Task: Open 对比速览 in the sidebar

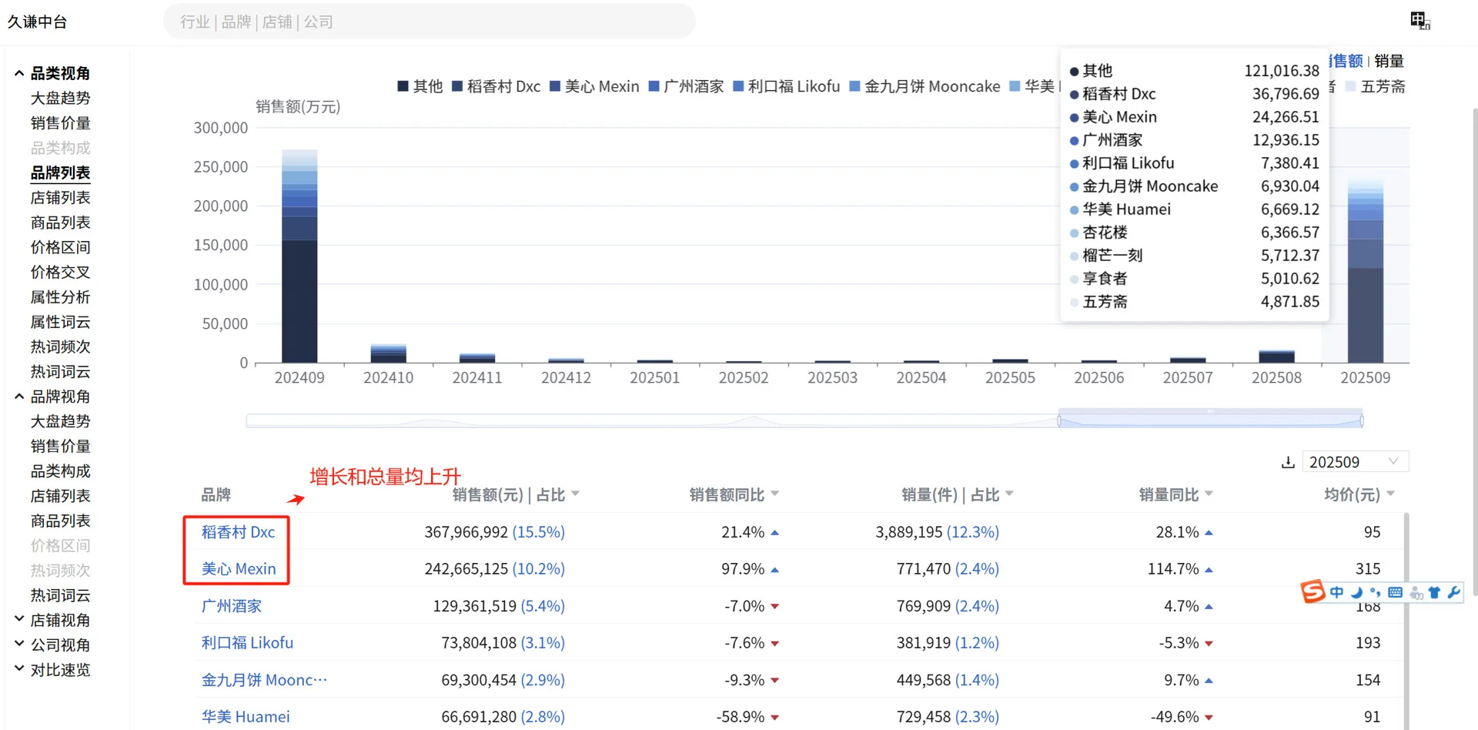Action: (x=60, y=669)
